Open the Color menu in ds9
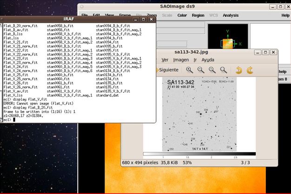 [x=182, y=15]
